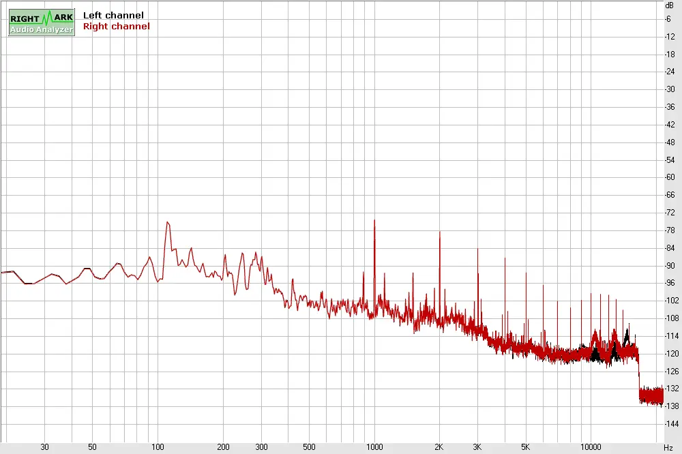Click the 10000 Hz frequency label

[591, 447]
